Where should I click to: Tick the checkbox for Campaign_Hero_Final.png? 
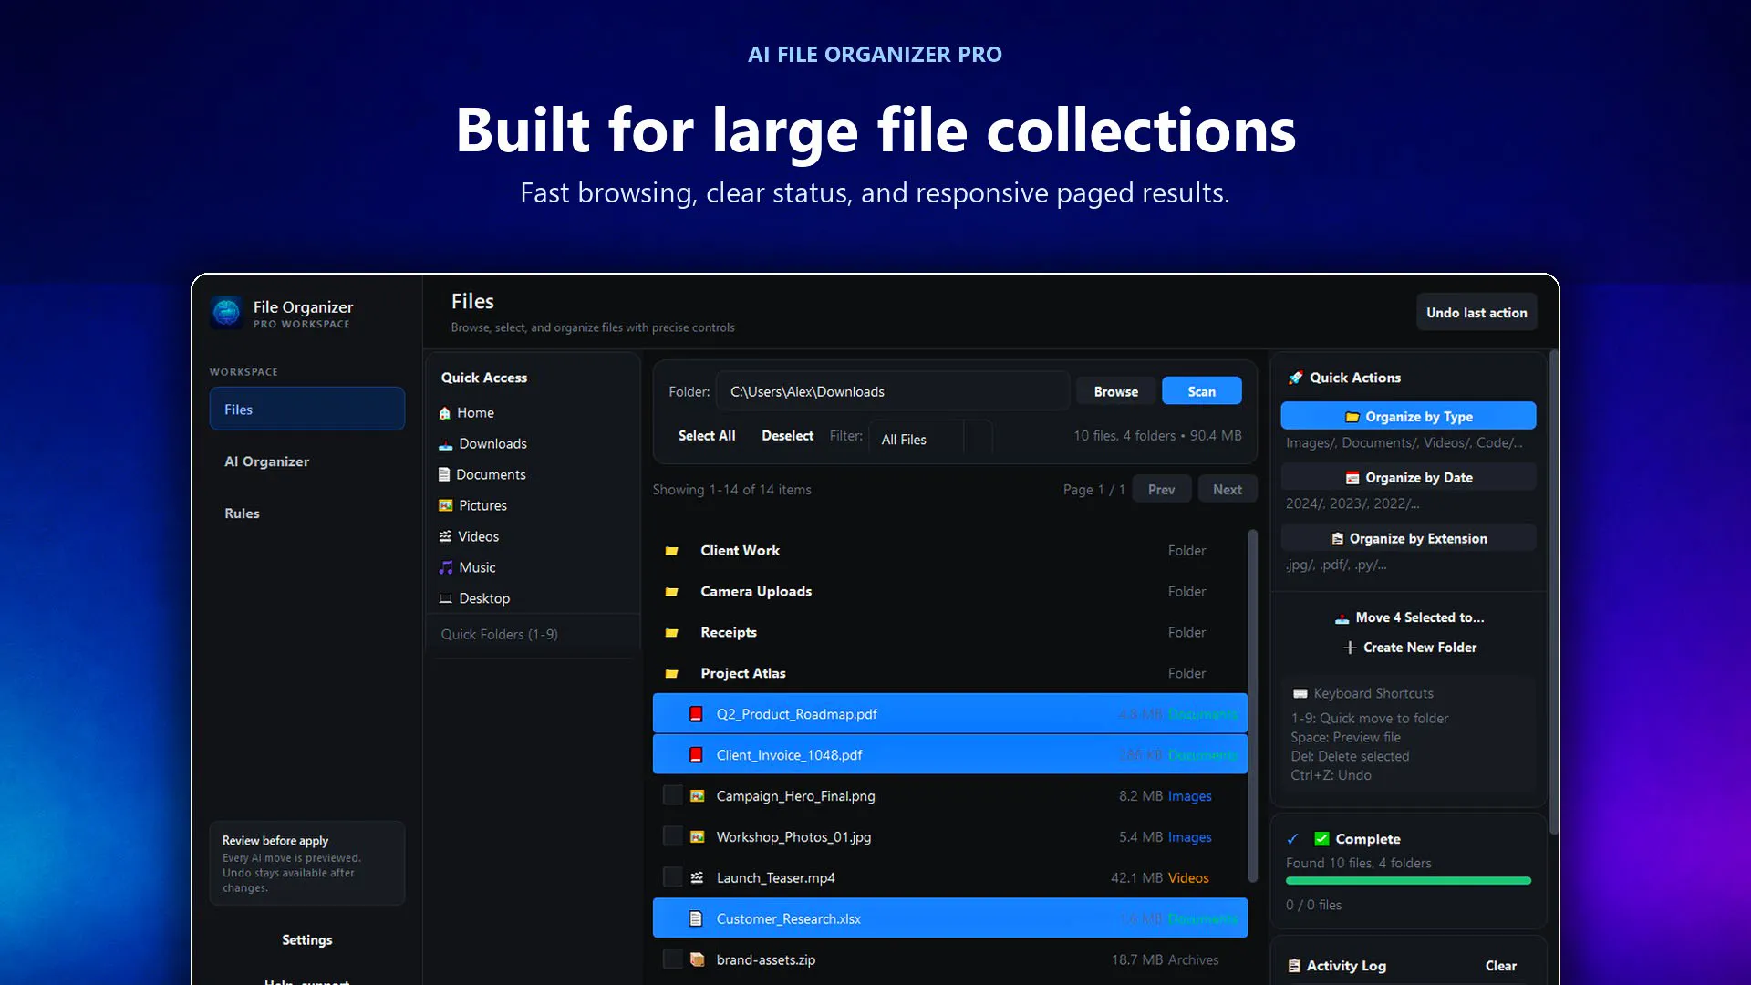pos(672,796)
